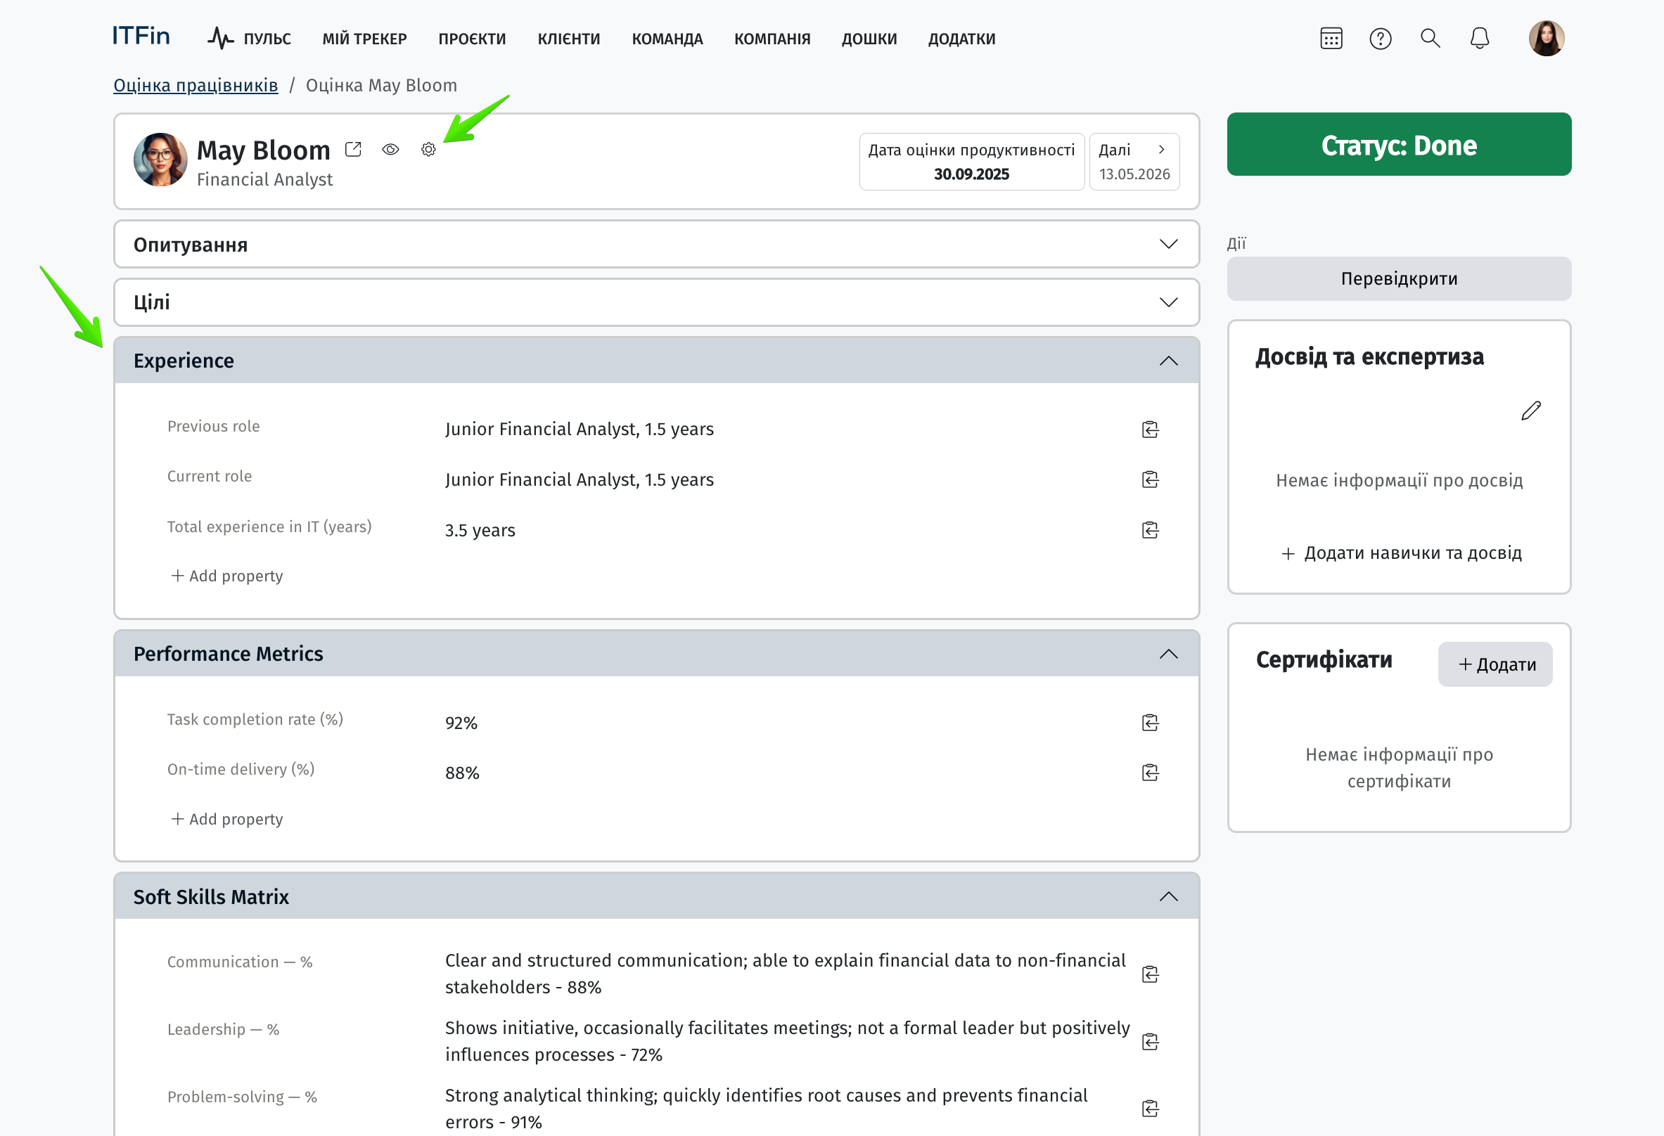1664x1136 pixels.
Task: Click the settings gear next to May Bloom
Action: pyautogui.click(x=428, y=150)
